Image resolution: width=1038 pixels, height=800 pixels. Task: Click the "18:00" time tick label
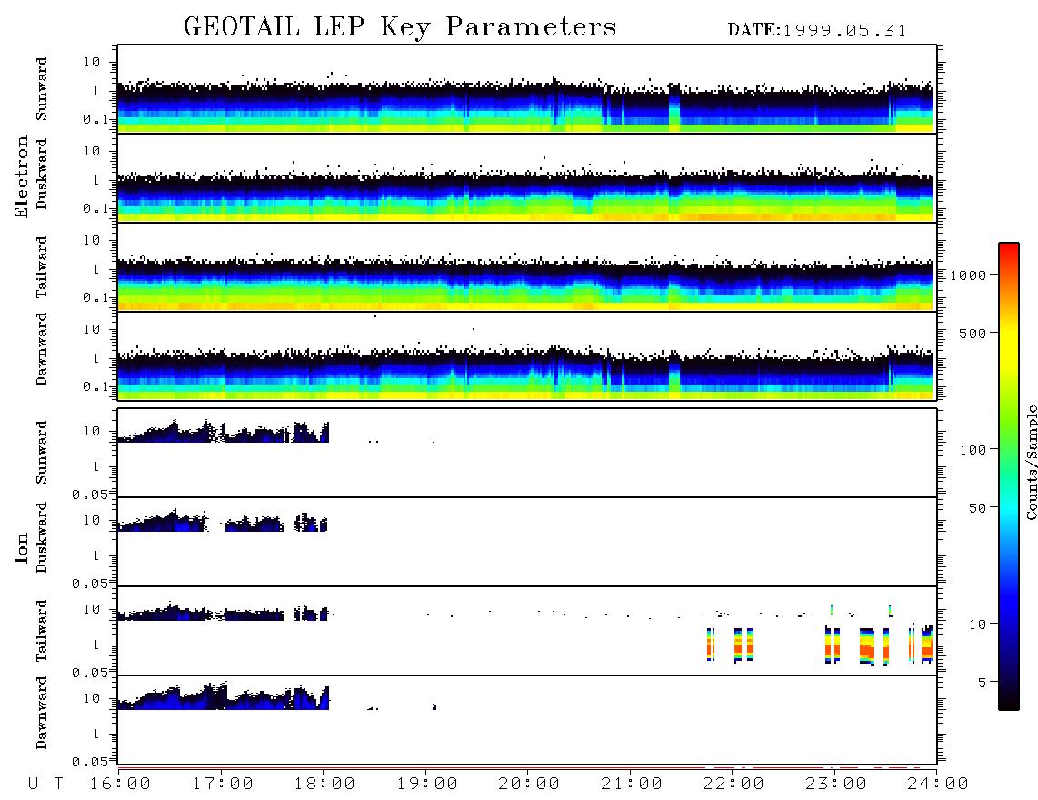(x=324, y=785)
